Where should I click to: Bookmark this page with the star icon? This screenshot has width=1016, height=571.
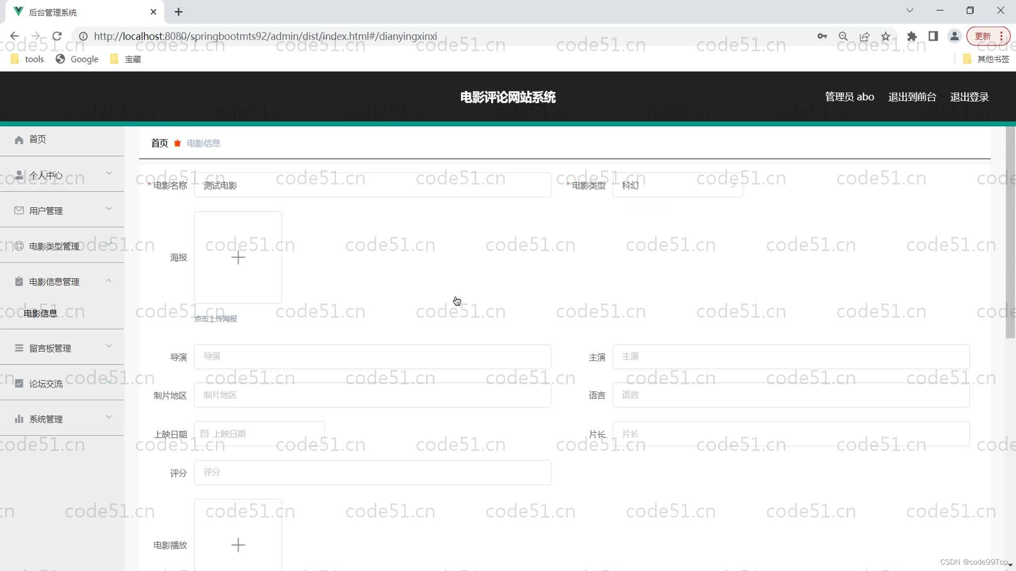pyautogui.click(x=885, y=36)
